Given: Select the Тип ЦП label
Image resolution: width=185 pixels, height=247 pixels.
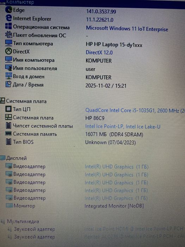Looking at the screenshot, I should [21, 109].
